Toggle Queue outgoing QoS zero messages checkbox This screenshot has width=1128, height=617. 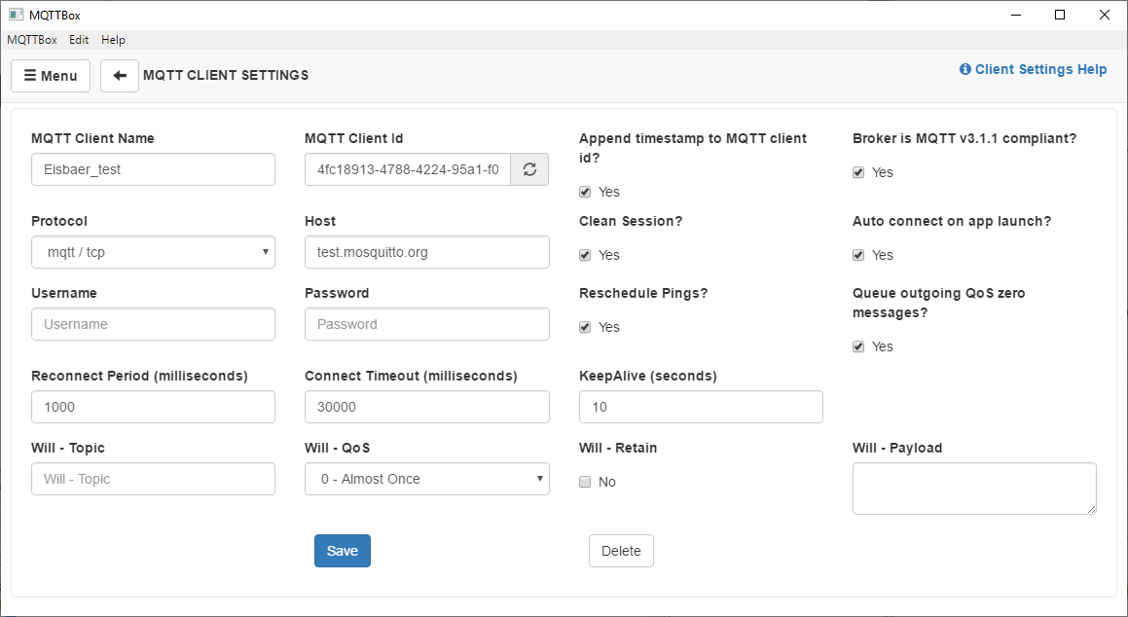point(858,346)
